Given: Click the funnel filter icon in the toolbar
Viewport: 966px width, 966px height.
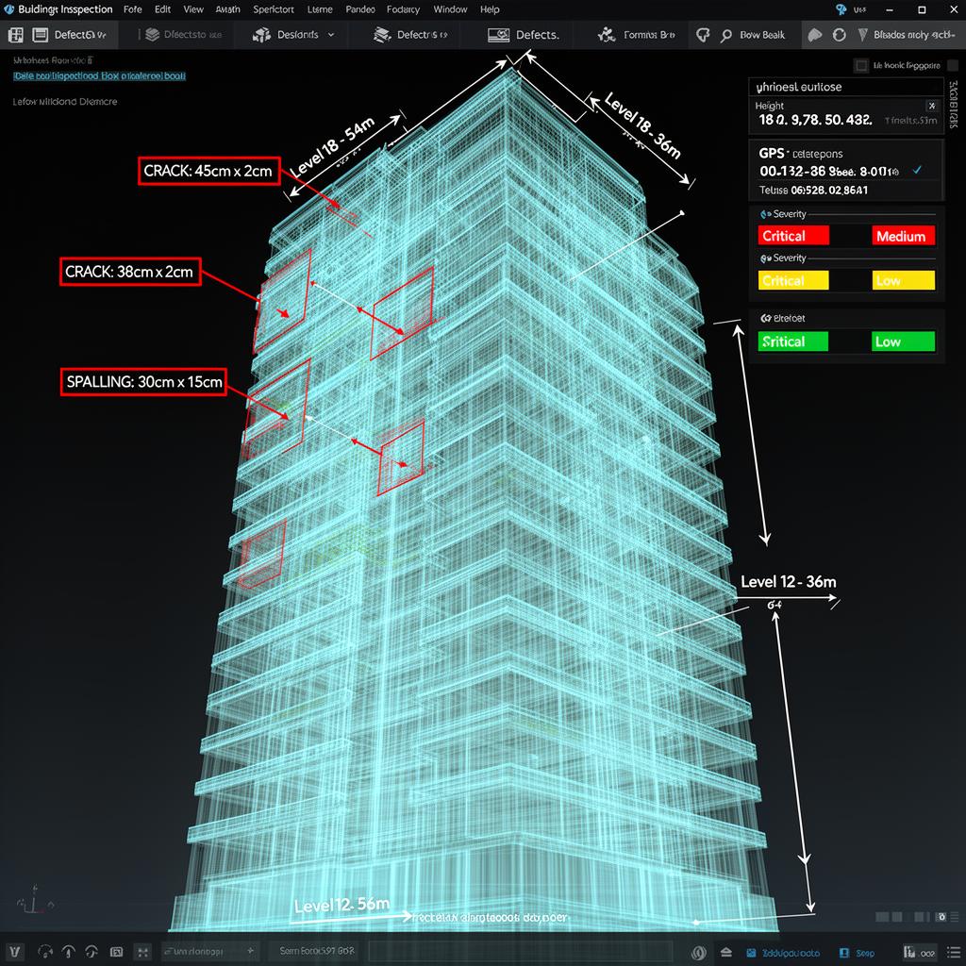Looking at the screenshot, I should (862, 35).
